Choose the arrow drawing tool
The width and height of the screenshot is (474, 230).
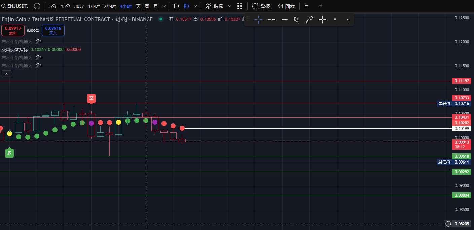pyautogui.click(x=309, y=20)
